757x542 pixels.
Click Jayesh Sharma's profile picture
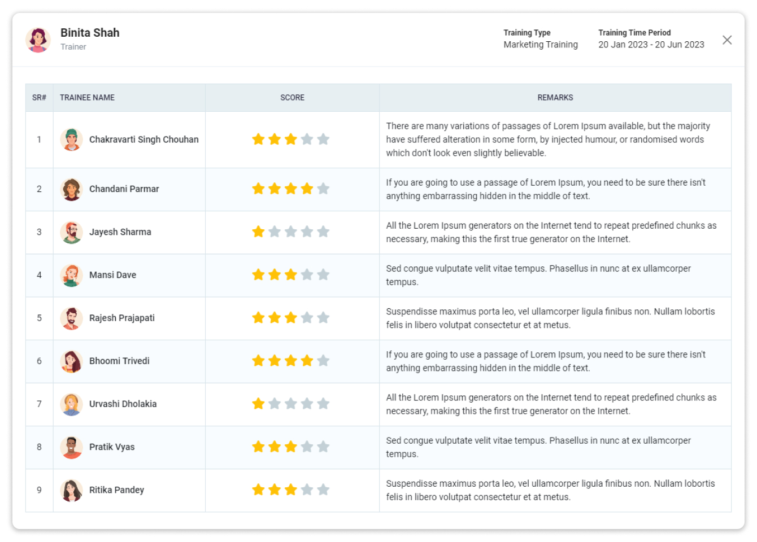(x=72, y=232)
